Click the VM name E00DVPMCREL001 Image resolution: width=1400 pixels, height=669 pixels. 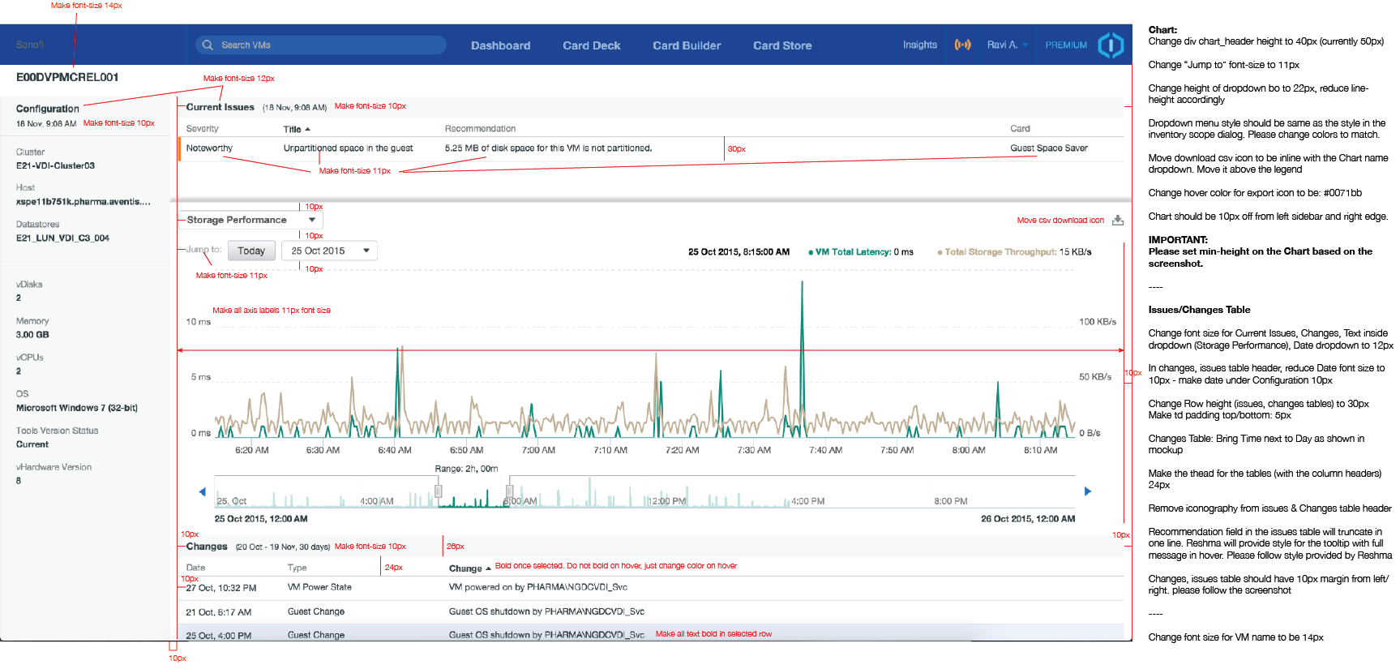tap(67, 77)
